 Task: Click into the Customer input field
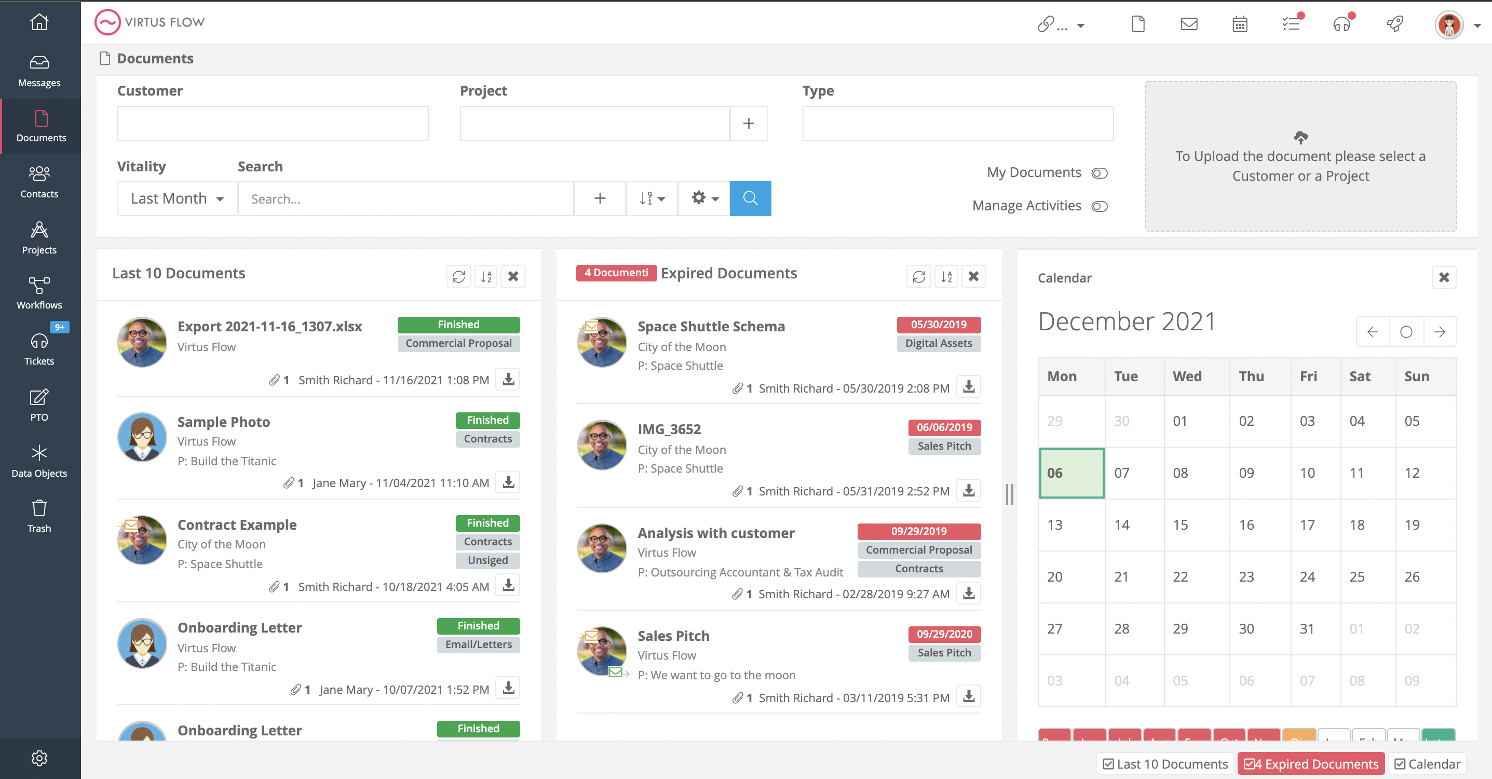272,124
